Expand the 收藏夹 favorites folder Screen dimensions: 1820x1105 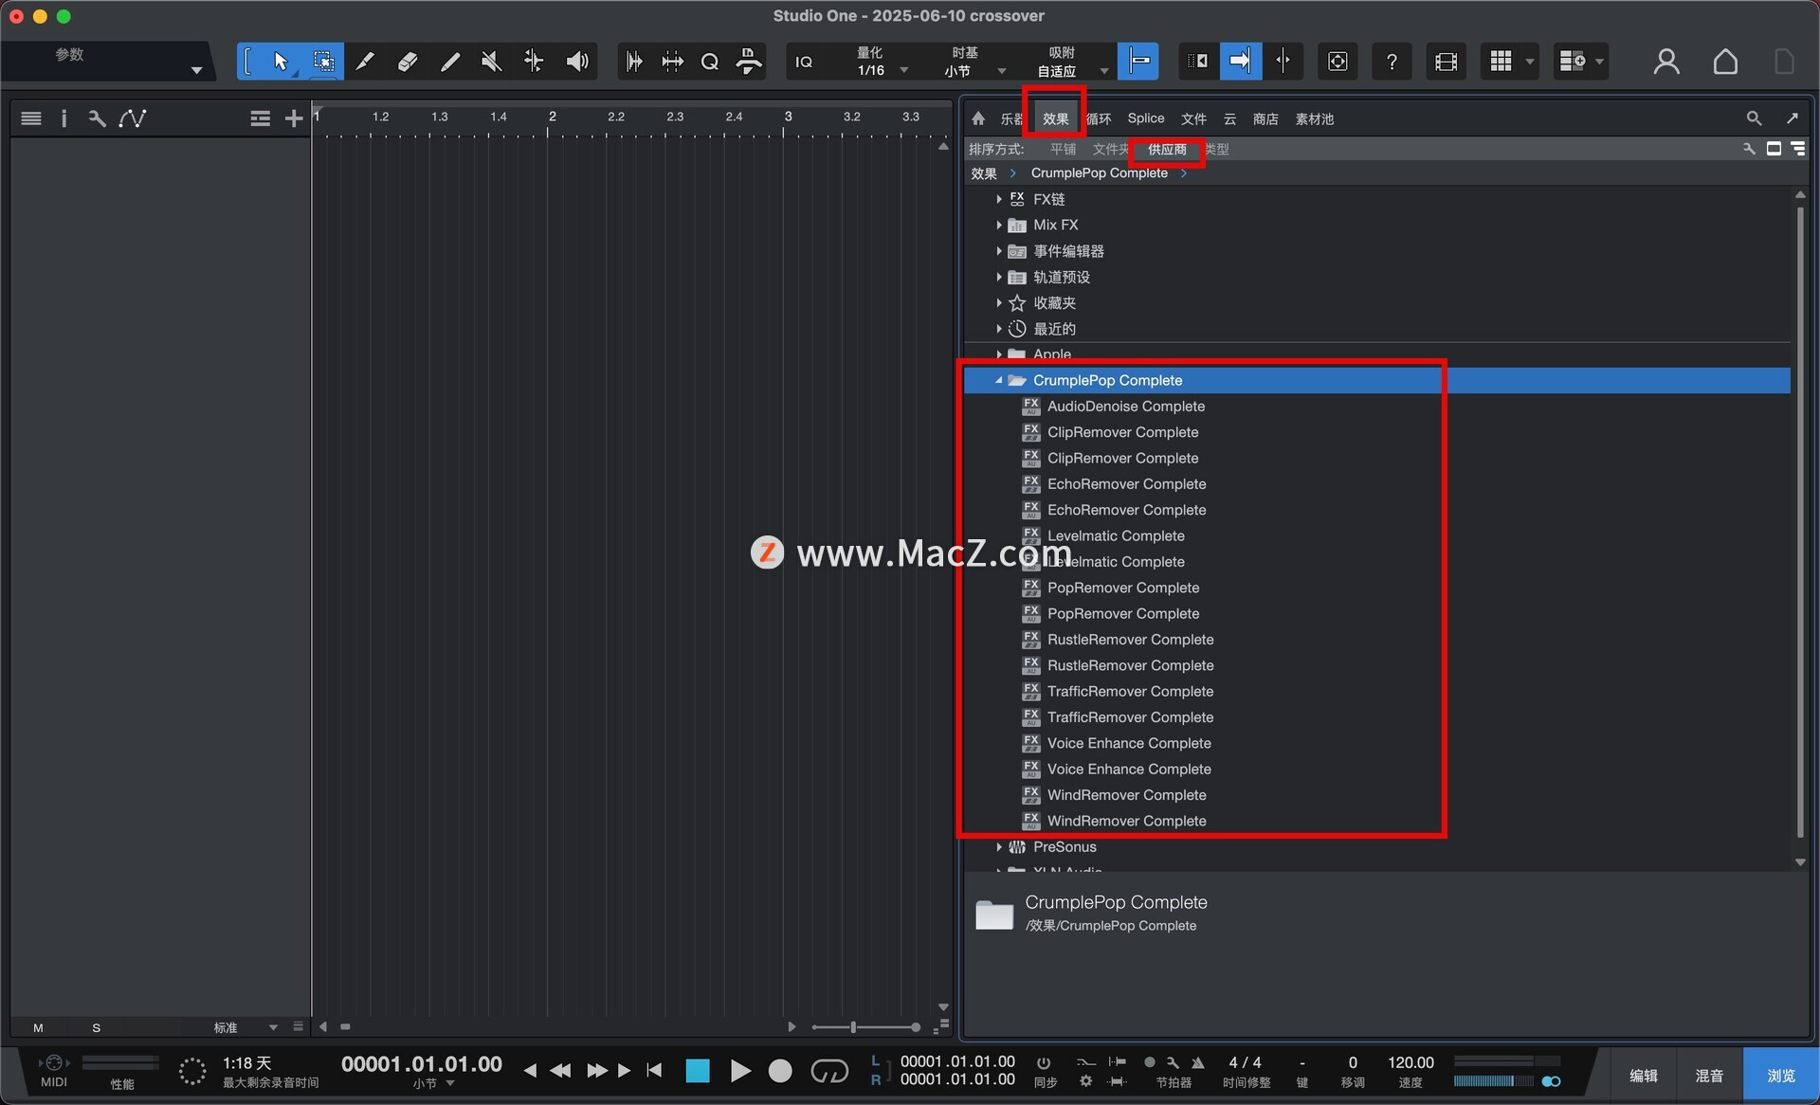pos(998,302)
